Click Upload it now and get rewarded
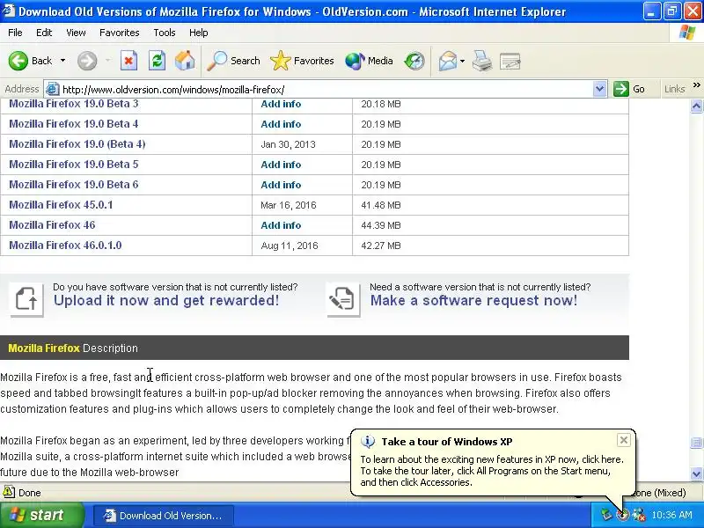Viewport: 704px width, 528px height. [x=166, y=300]
